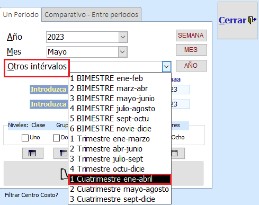Image resolution: width=259 pixels, height=205 pixels.
Task: Click the AÑO button
Action: pyautogui.click(x=191, y=66)
